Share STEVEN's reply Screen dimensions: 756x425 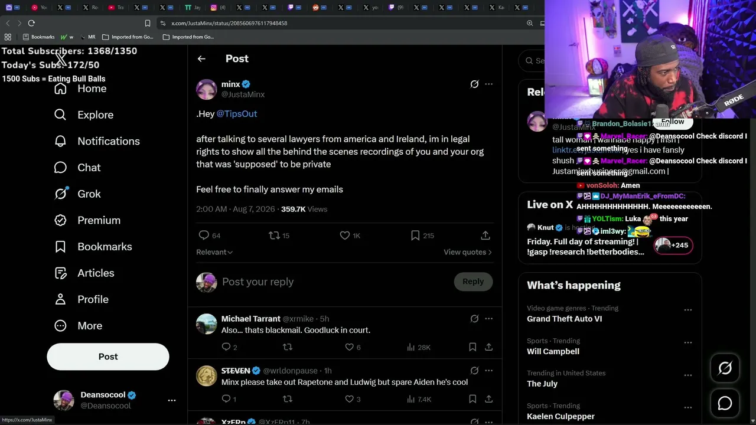489,399
